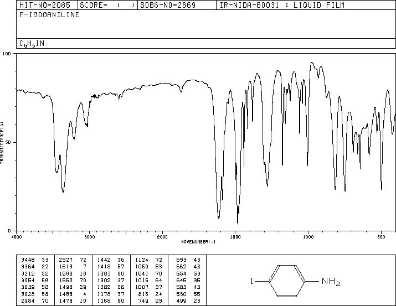The width and height of the screenshot is (396, 306).
Task: Click the 2000 tick label on x-axis
Action: point(162,237)
